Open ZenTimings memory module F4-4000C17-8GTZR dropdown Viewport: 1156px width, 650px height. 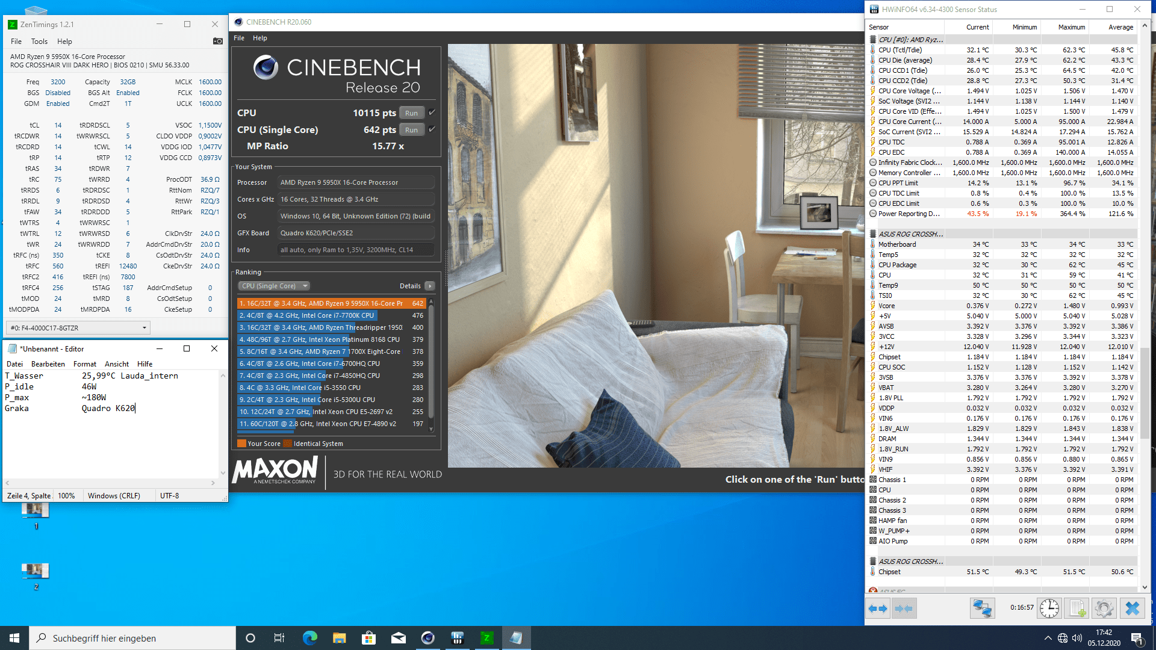78,328
